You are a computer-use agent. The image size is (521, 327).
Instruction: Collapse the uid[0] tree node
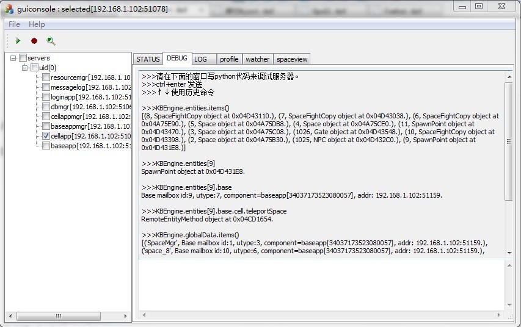coord(24,68)
